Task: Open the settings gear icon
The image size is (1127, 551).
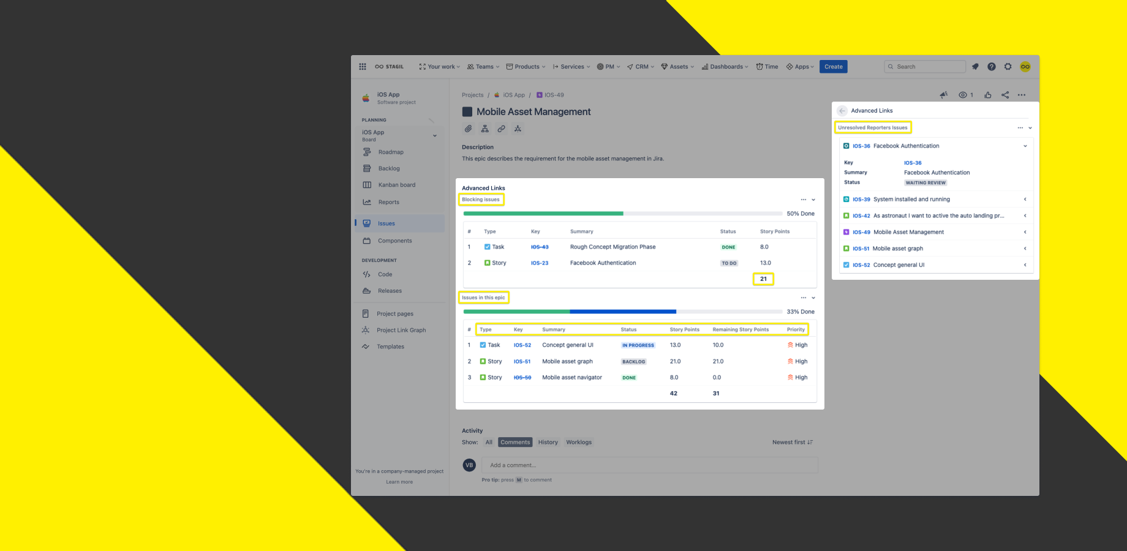Action: pyautogui.click(x=1008, y=67)
